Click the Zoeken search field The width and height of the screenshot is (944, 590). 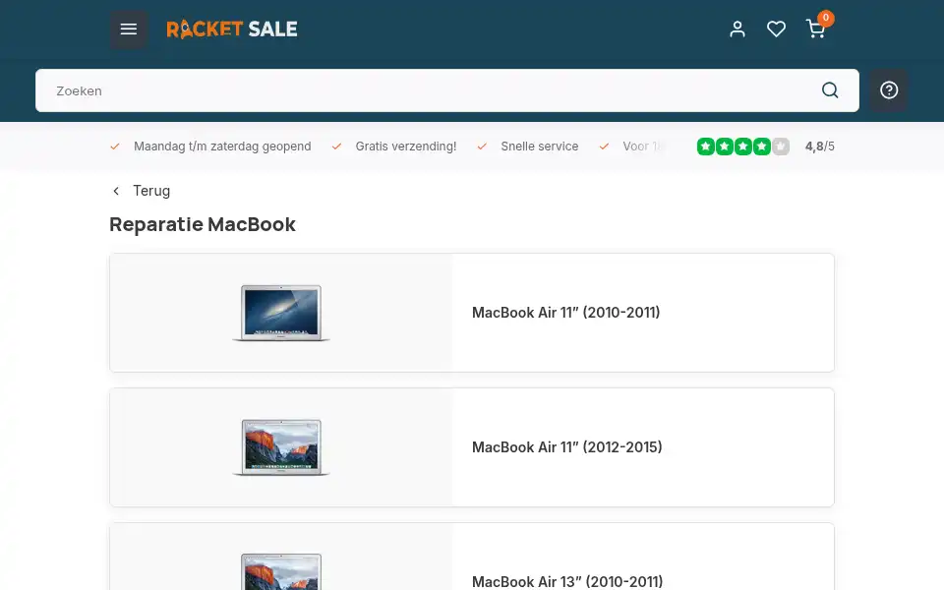(447, 90)
